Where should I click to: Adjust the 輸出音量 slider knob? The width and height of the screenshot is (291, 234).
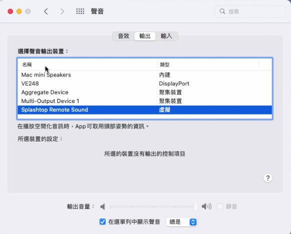tap(195, 206)
